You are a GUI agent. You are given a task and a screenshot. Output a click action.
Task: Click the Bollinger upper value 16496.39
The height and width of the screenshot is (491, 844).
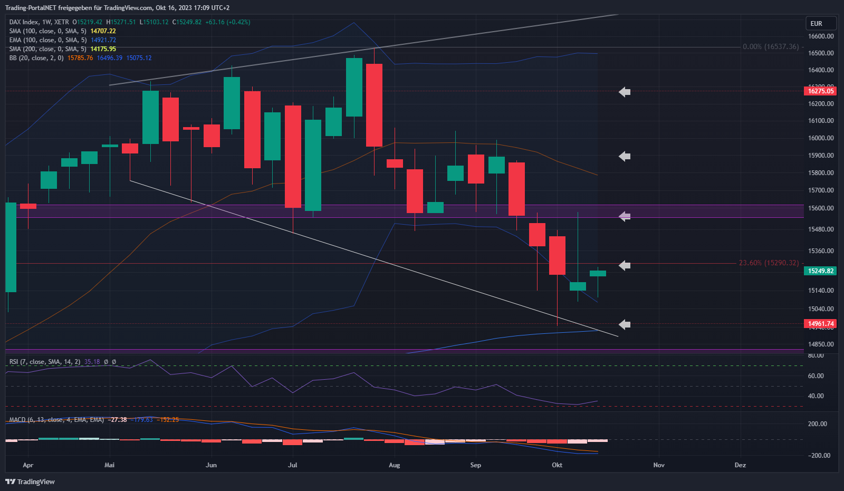(110, 58)
